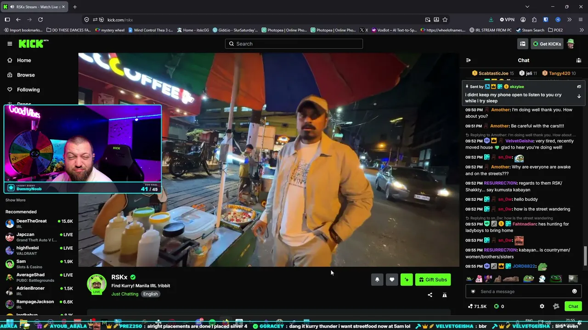The image size is (588, 330).
Task: Toggle the browser sidebar panel
Action: pos(7,20)
